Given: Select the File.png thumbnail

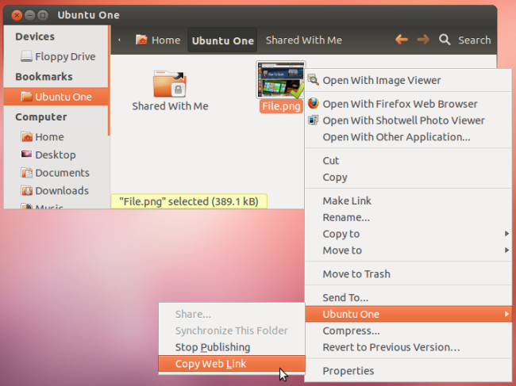Looking at the screenshot, I should (x=281, y=80).
